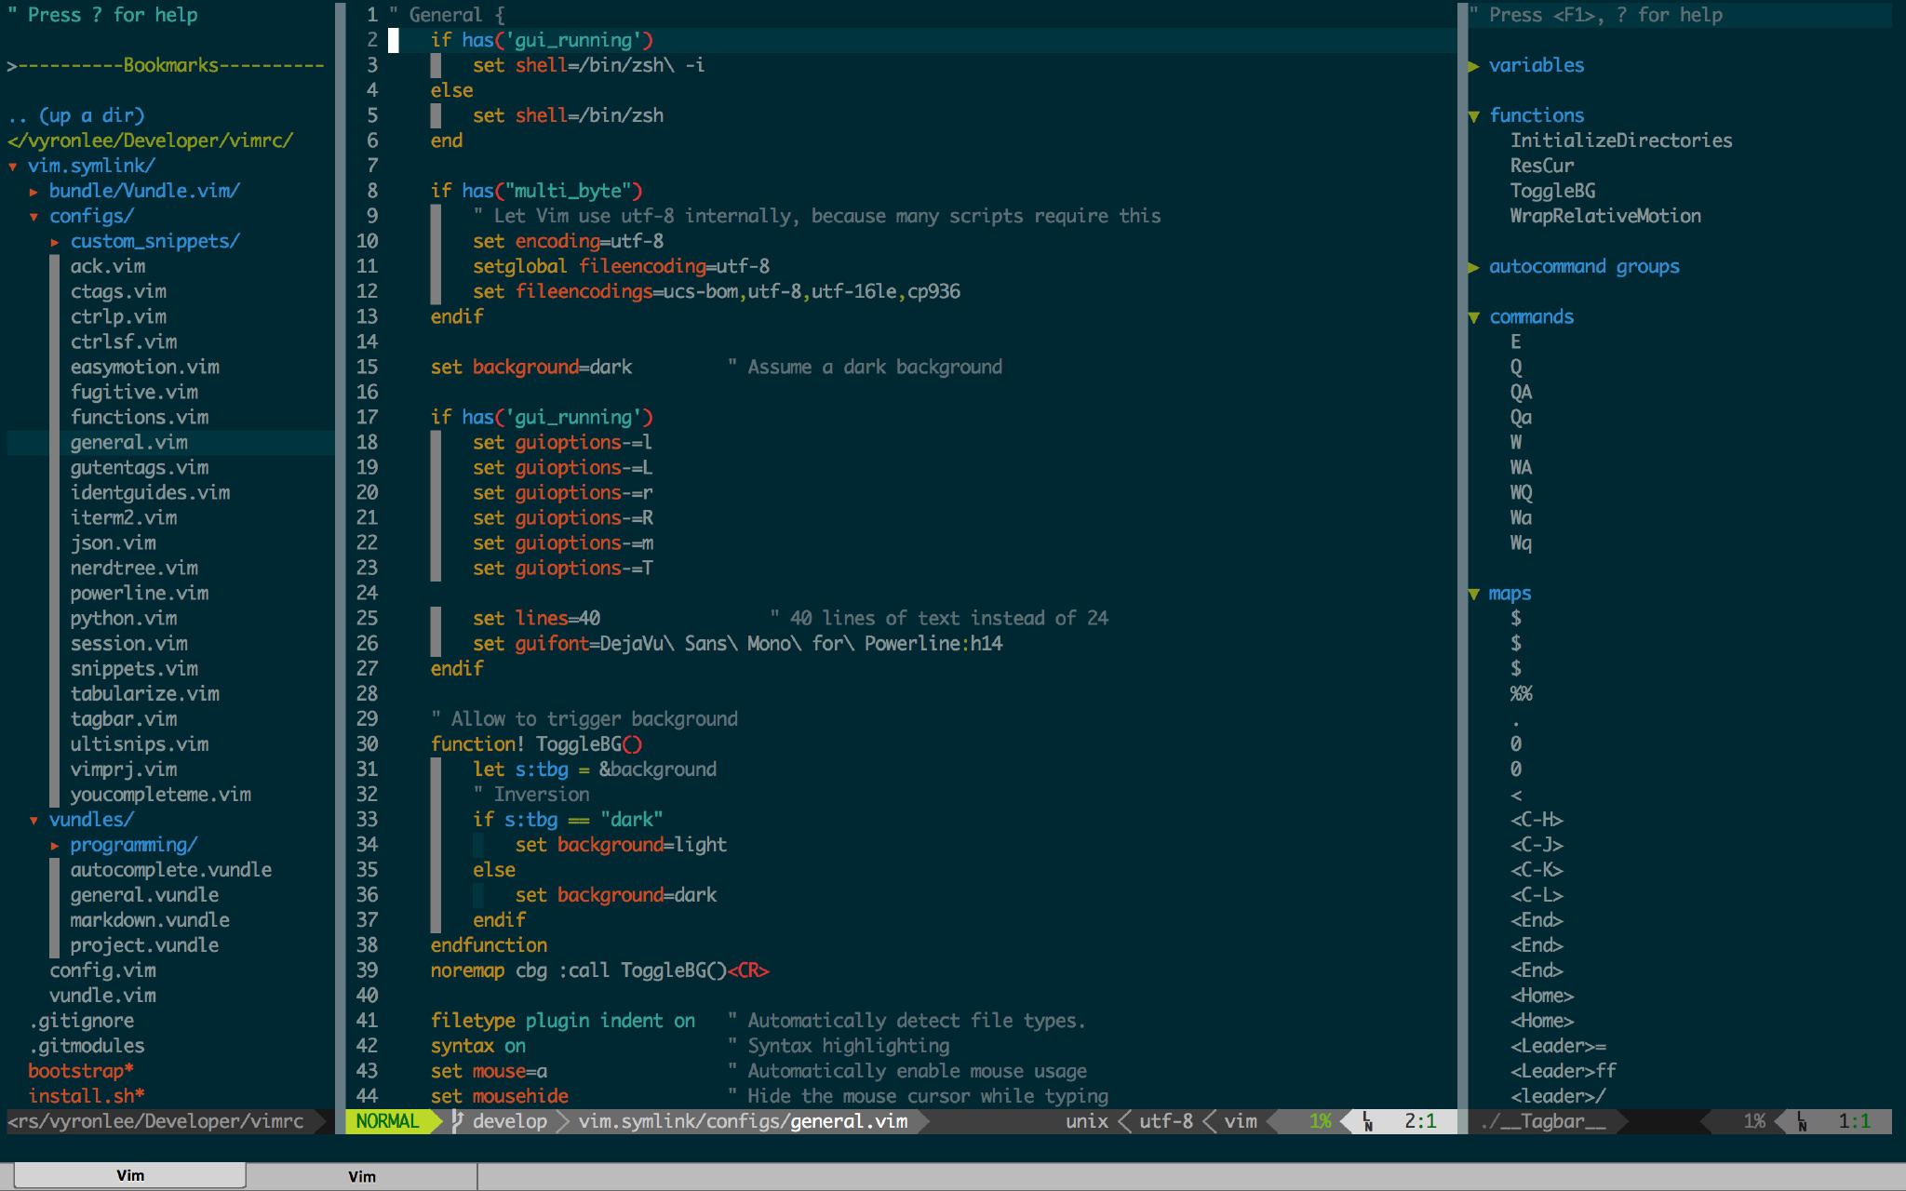Screen dimensions: 1906x1191
Task: Jump to the <C-H> map tag
Action: click(1537, 820)
